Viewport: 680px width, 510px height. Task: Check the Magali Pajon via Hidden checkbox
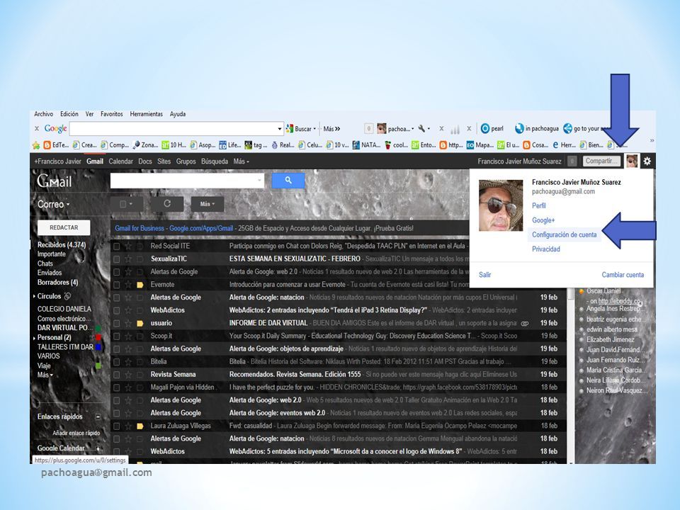116,387
